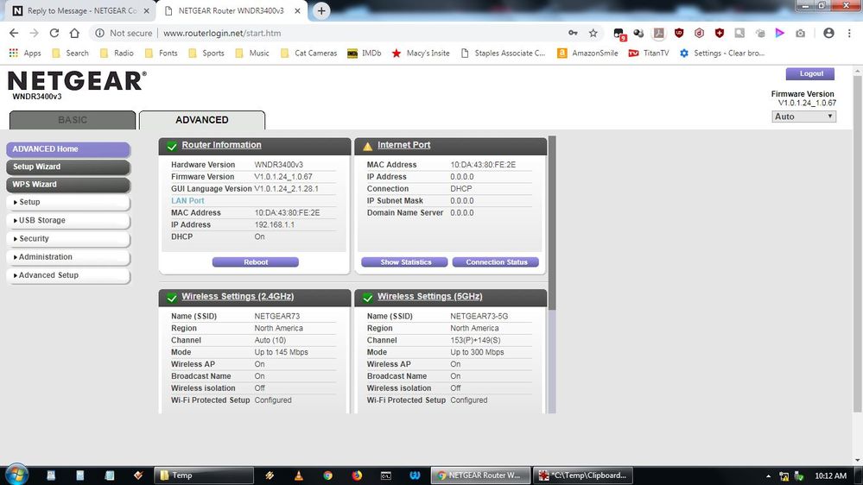Click the Connection Status button
Screen dimensions: 863x485
pyautogui.click(x=496, y=262)
